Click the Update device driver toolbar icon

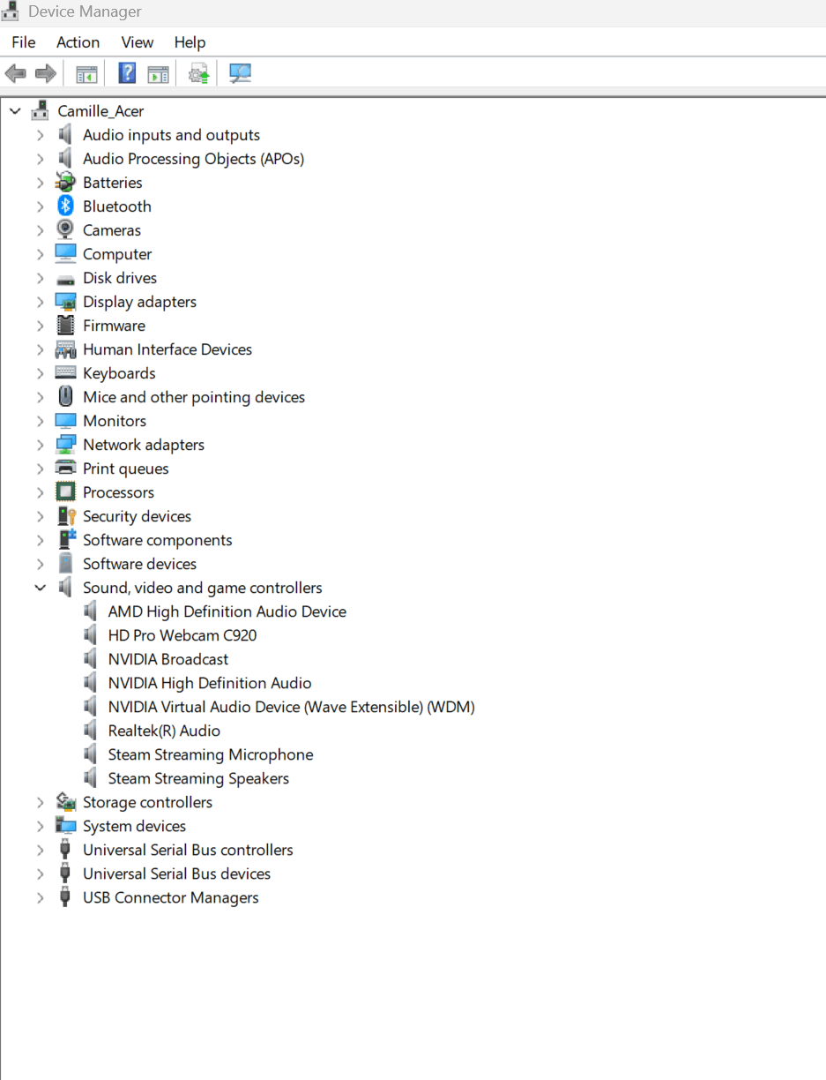point(199,73)
